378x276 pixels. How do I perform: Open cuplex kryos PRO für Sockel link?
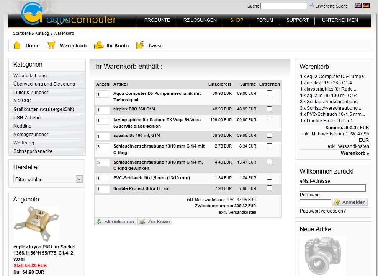44,253
